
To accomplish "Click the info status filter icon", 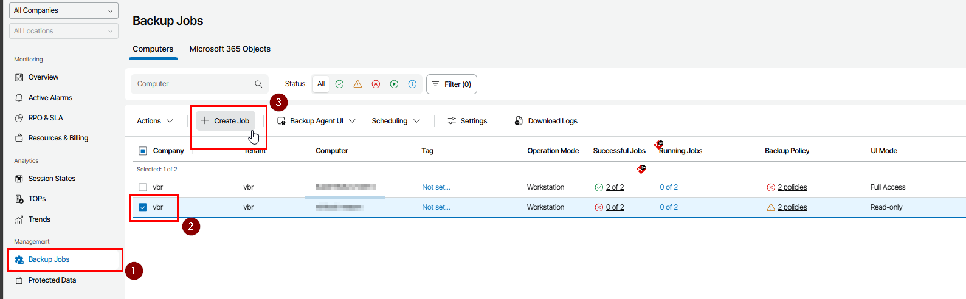I will [412, 84].
